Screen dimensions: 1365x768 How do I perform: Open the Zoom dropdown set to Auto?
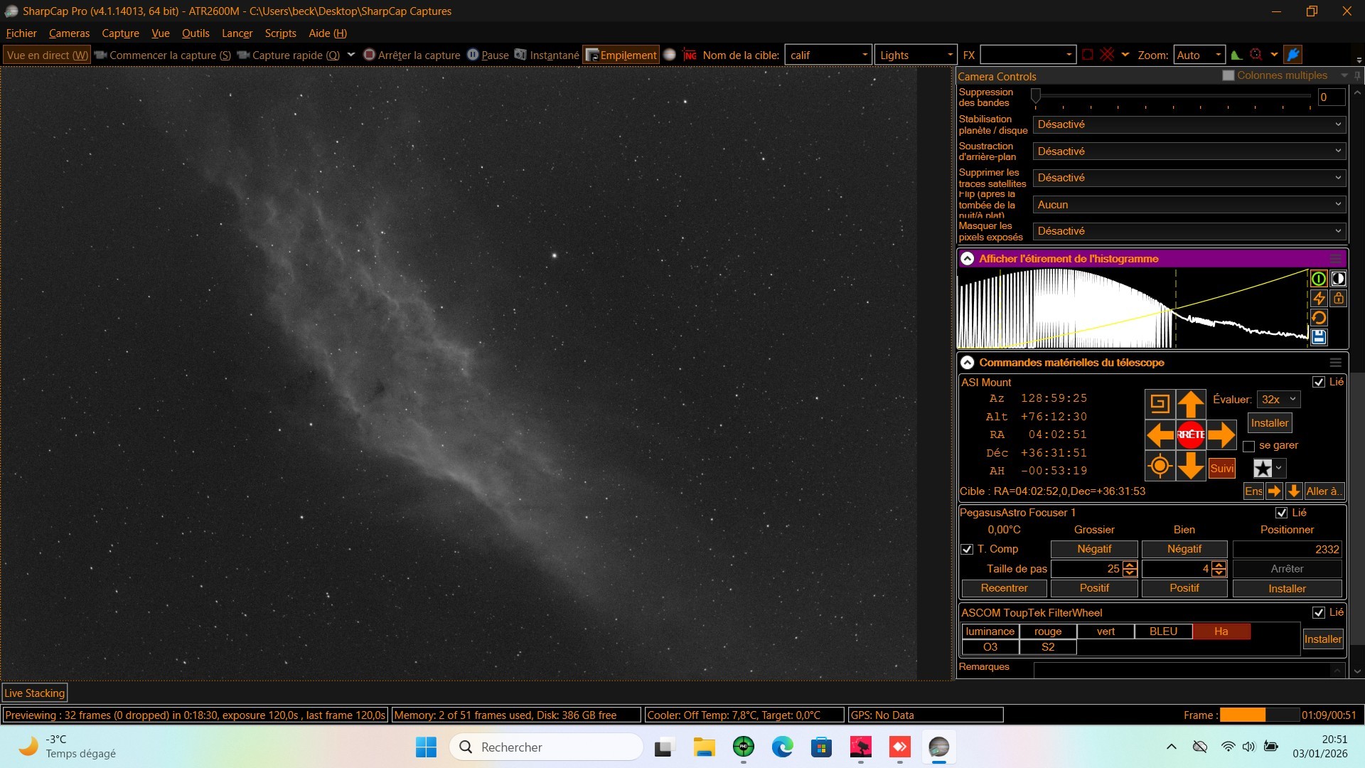1199,55
